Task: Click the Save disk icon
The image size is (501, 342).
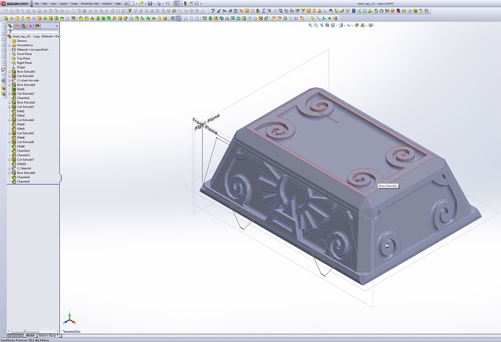Action: point(150,4)
